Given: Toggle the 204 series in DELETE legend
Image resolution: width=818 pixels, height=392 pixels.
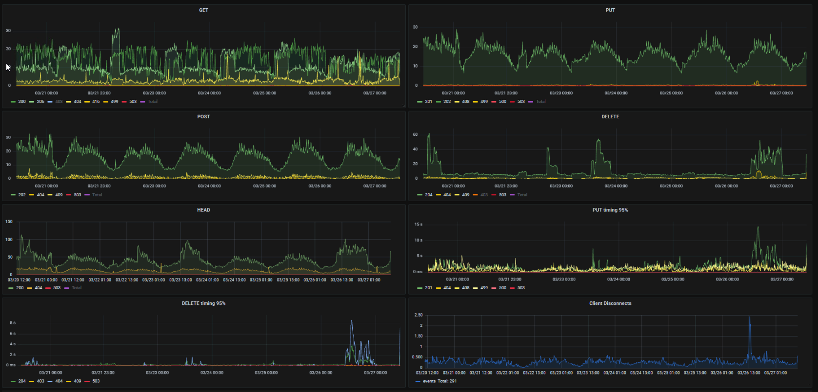Looking at the screenshot, I should [x=428, y=195].
